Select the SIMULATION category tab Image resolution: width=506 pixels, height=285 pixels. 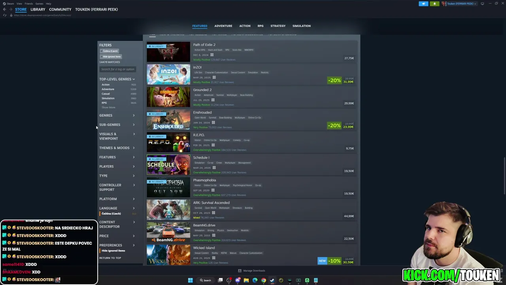(302, 26)
